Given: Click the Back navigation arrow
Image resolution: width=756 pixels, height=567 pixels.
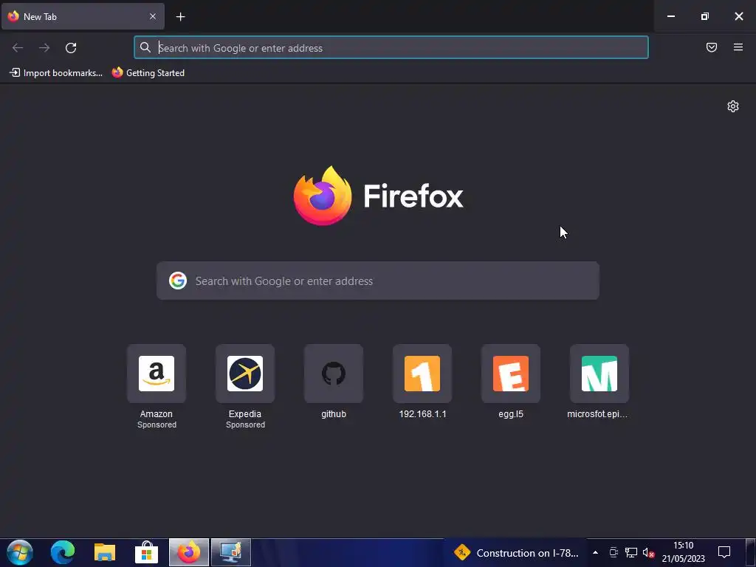Looking at the screenshot, I should tap(18, 48).
